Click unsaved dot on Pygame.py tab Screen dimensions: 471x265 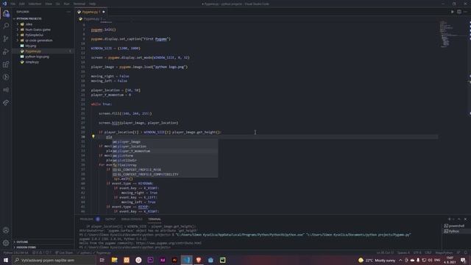104,12
